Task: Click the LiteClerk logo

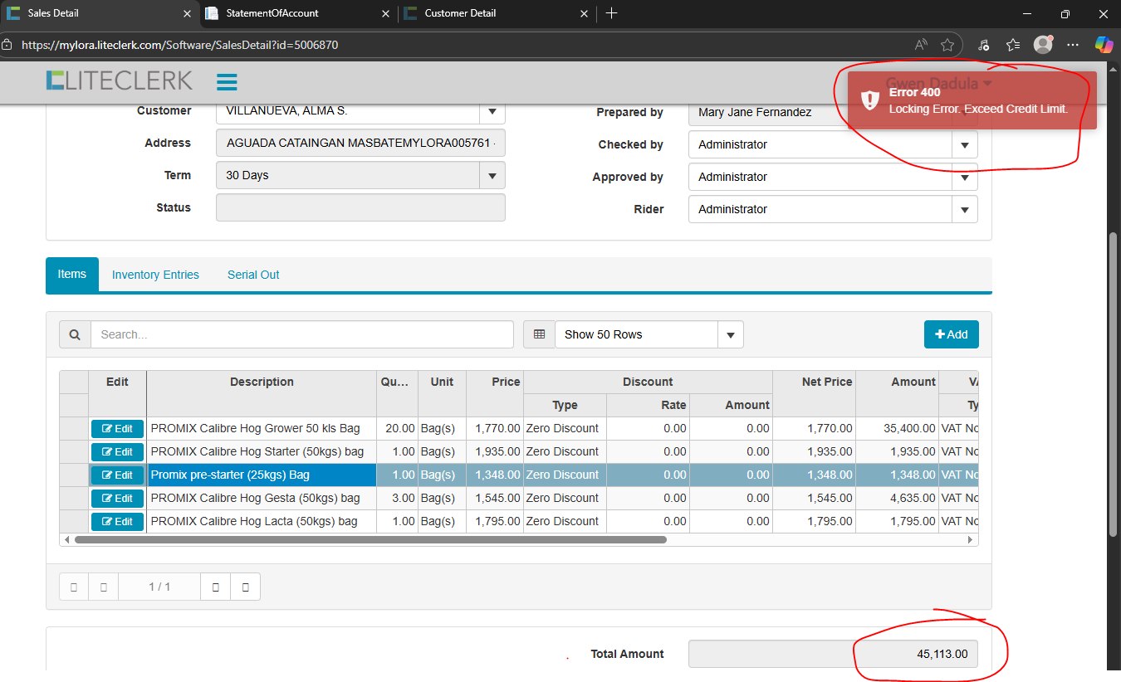Action: [x=120, y=80]
